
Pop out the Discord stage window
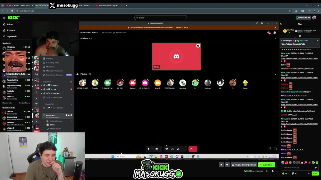270,149
